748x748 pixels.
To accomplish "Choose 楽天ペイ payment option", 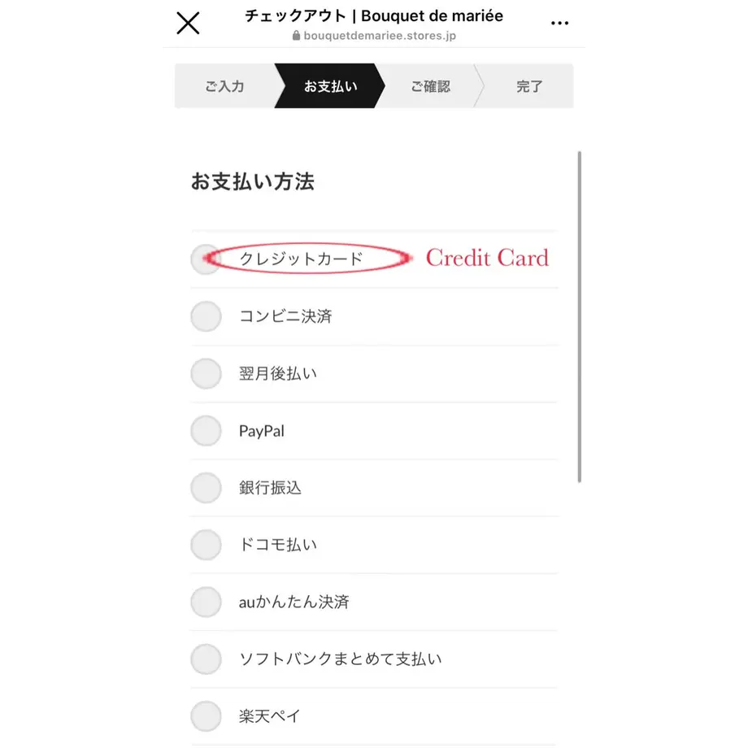I will pos(206,716).
